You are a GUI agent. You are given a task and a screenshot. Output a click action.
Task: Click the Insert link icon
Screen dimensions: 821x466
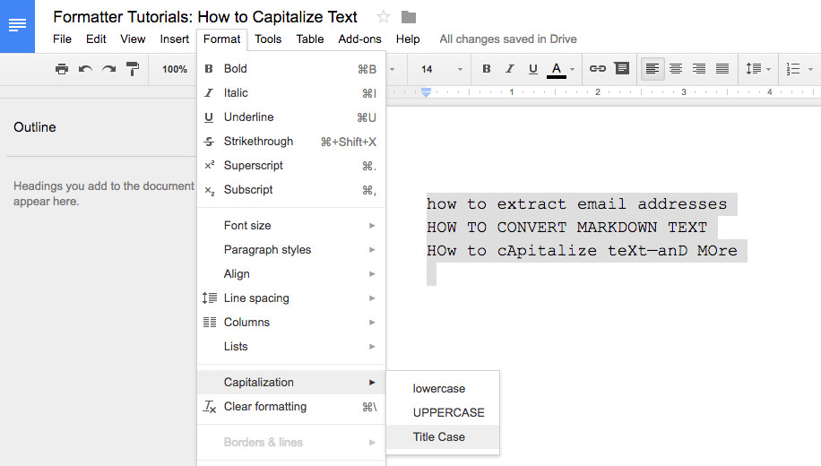coord(598,69)
